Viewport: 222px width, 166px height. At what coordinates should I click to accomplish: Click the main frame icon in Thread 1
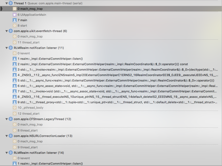14,20
